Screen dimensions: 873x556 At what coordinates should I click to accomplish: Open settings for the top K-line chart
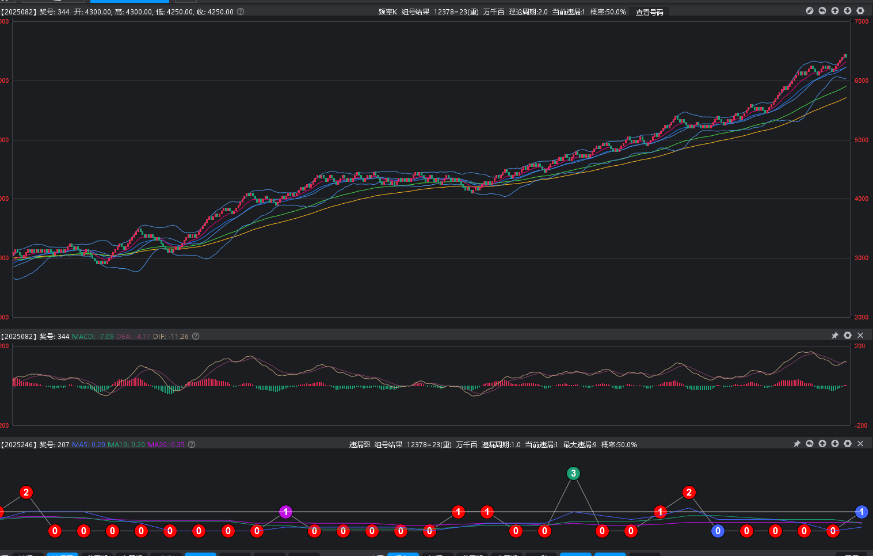[x=860, y=11]
